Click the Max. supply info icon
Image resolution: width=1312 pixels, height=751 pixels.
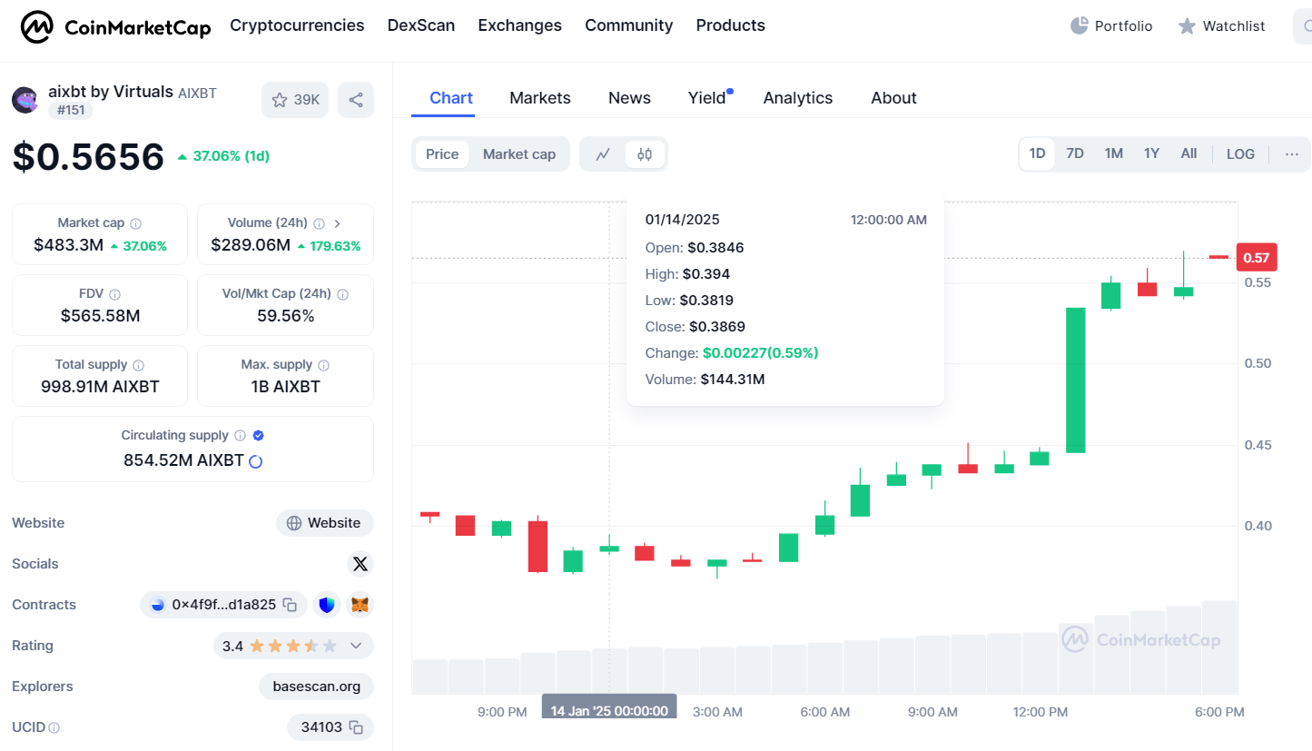tap(323, 365)
